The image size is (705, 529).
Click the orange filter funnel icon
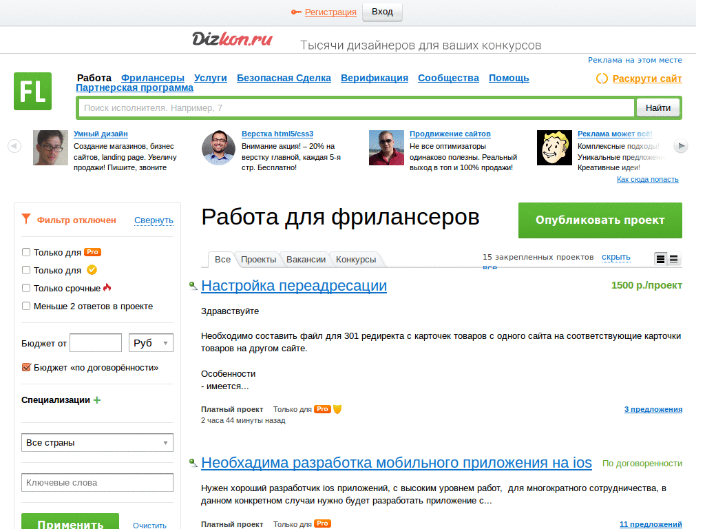click(x=25, y=219)
